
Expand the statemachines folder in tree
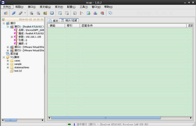(8, 67)
